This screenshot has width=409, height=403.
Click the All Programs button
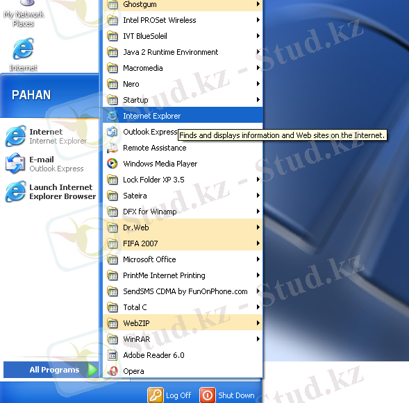point(51,370)
